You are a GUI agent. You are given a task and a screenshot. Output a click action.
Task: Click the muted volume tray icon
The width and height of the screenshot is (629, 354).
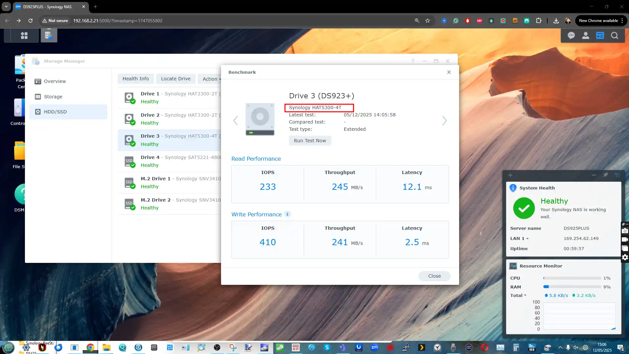coord(576,347)
